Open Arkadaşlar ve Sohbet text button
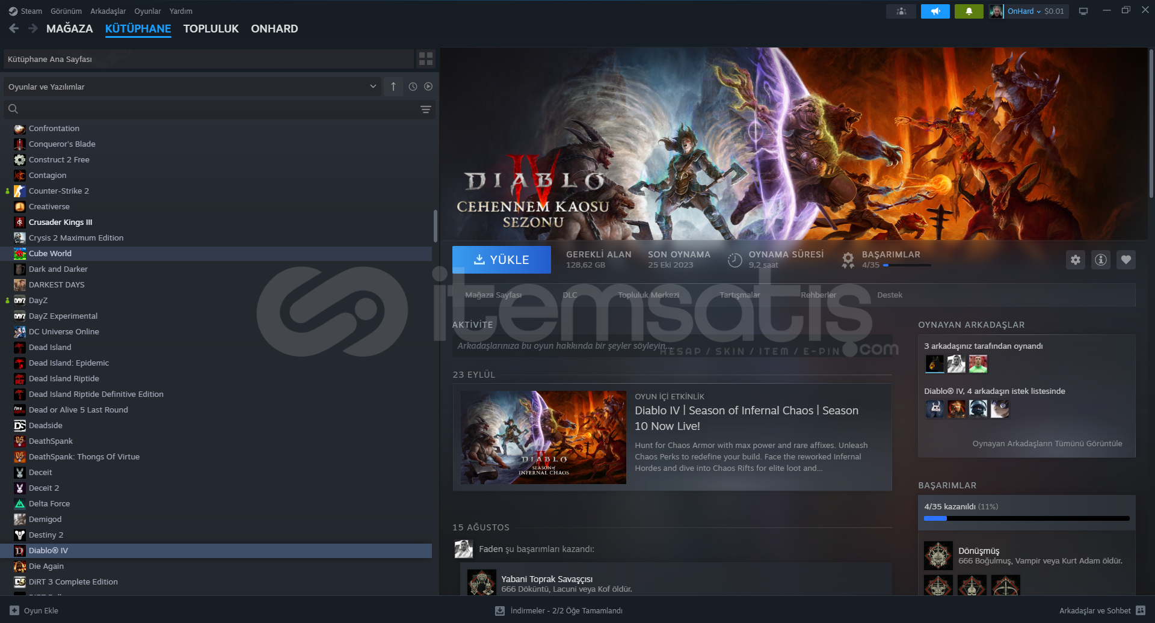The image size is (1155, 623). [x=1095, y=610]
